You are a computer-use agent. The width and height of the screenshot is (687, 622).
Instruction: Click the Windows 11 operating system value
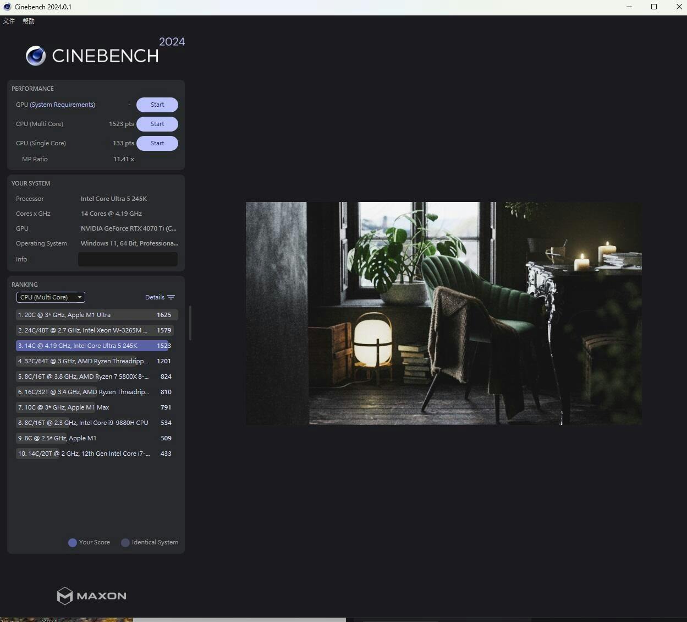coord(129,243)
